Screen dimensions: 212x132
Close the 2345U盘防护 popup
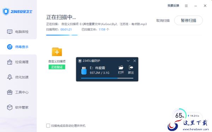click(135, 61)
